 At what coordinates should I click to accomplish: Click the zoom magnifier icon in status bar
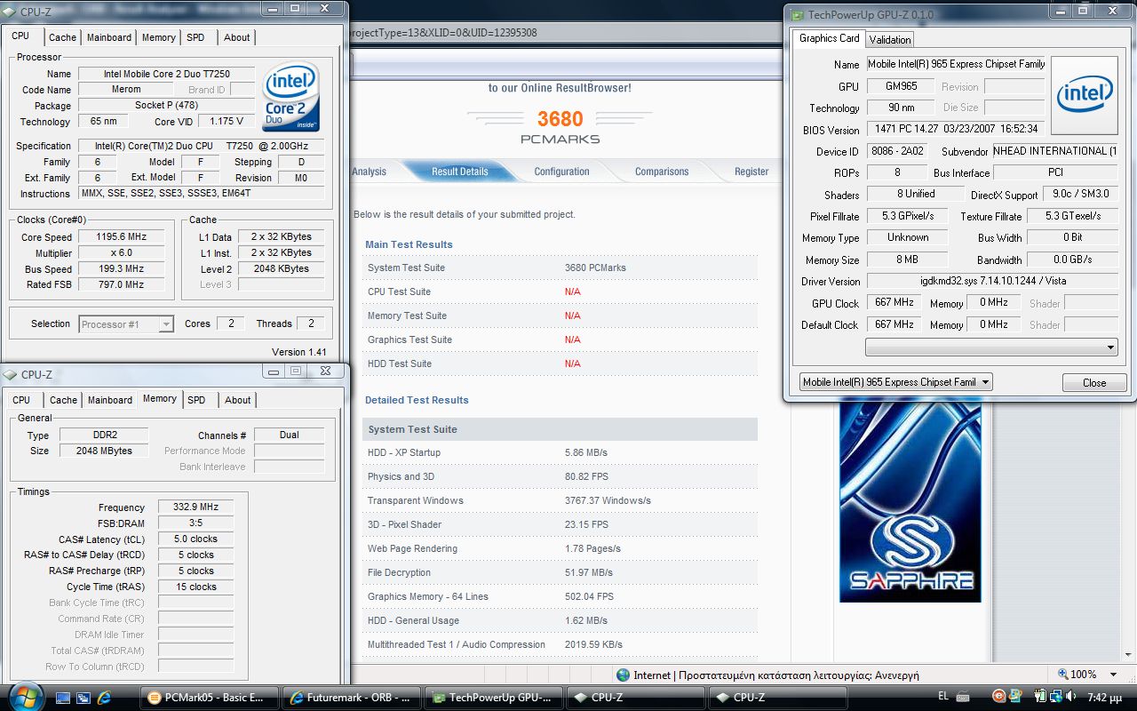[1062, 675]
